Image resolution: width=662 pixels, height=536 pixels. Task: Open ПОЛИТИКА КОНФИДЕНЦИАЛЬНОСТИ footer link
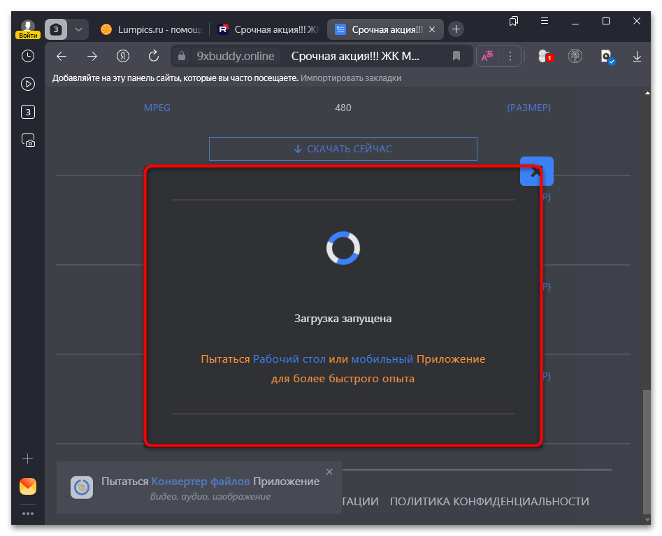click(489, 501)
